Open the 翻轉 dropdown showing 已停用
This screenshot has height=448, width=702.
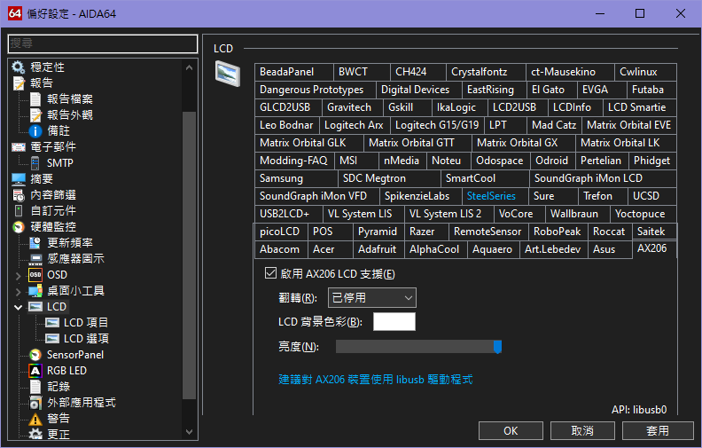[372, 298]
